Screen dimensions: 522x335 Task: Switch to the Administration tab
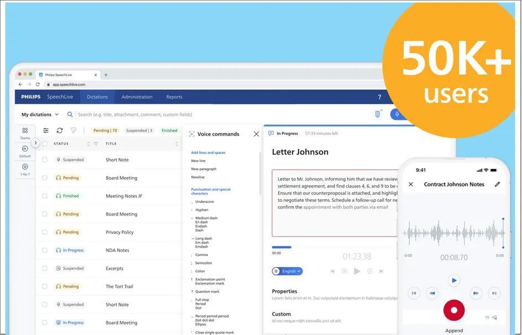[x=137, y=96]
